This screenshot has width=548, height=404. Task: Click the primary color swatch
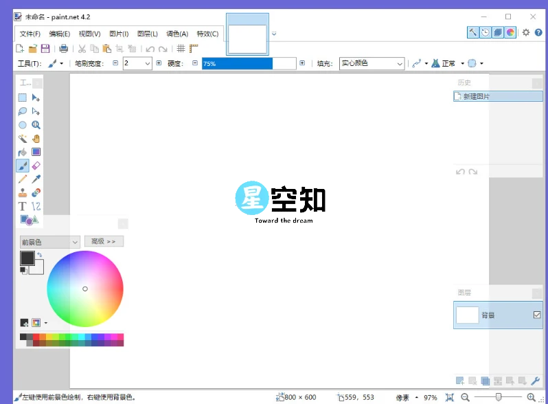(27, 258)
